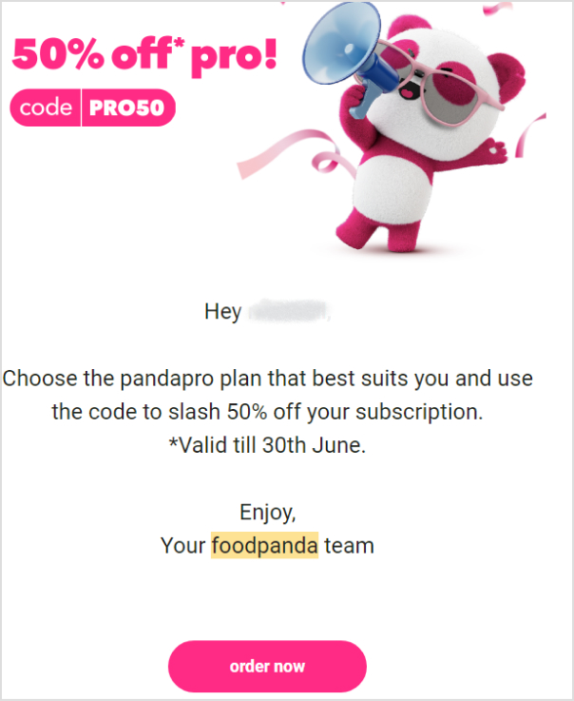Click the pink ribbon left of the panda
Image resolution: width=574 pixels, height=701 pixels.
(295, 153)
